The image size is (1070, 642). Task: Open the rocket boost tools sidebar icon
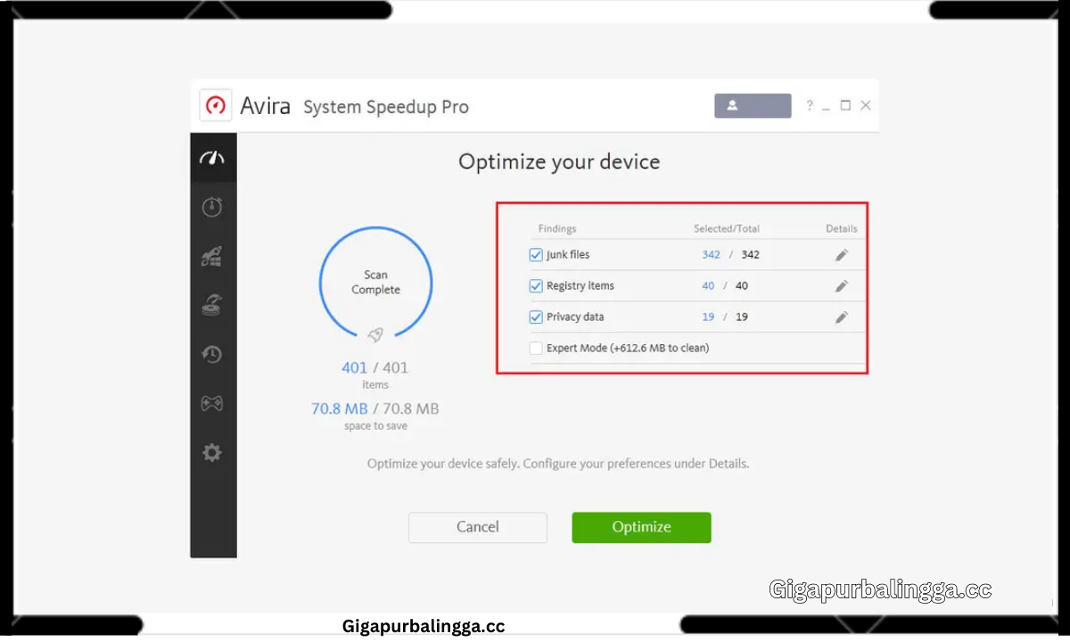tap(212, 257)
